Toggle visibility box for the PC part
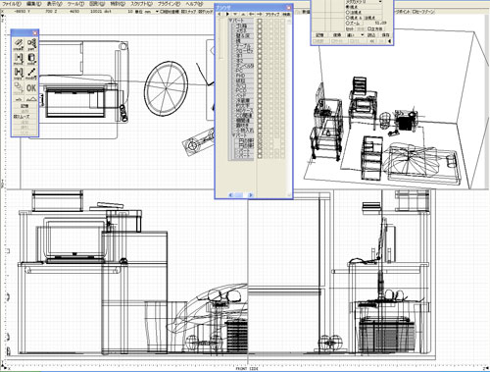490x372 pixels. (260, 71)
